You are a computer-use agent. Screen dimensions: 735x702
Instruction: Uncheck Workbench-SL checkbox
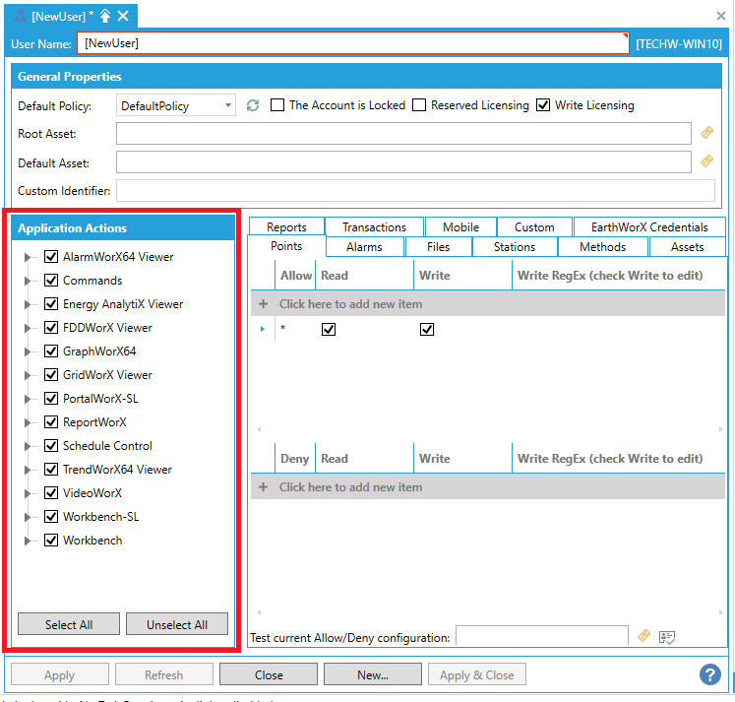[51, 516]
